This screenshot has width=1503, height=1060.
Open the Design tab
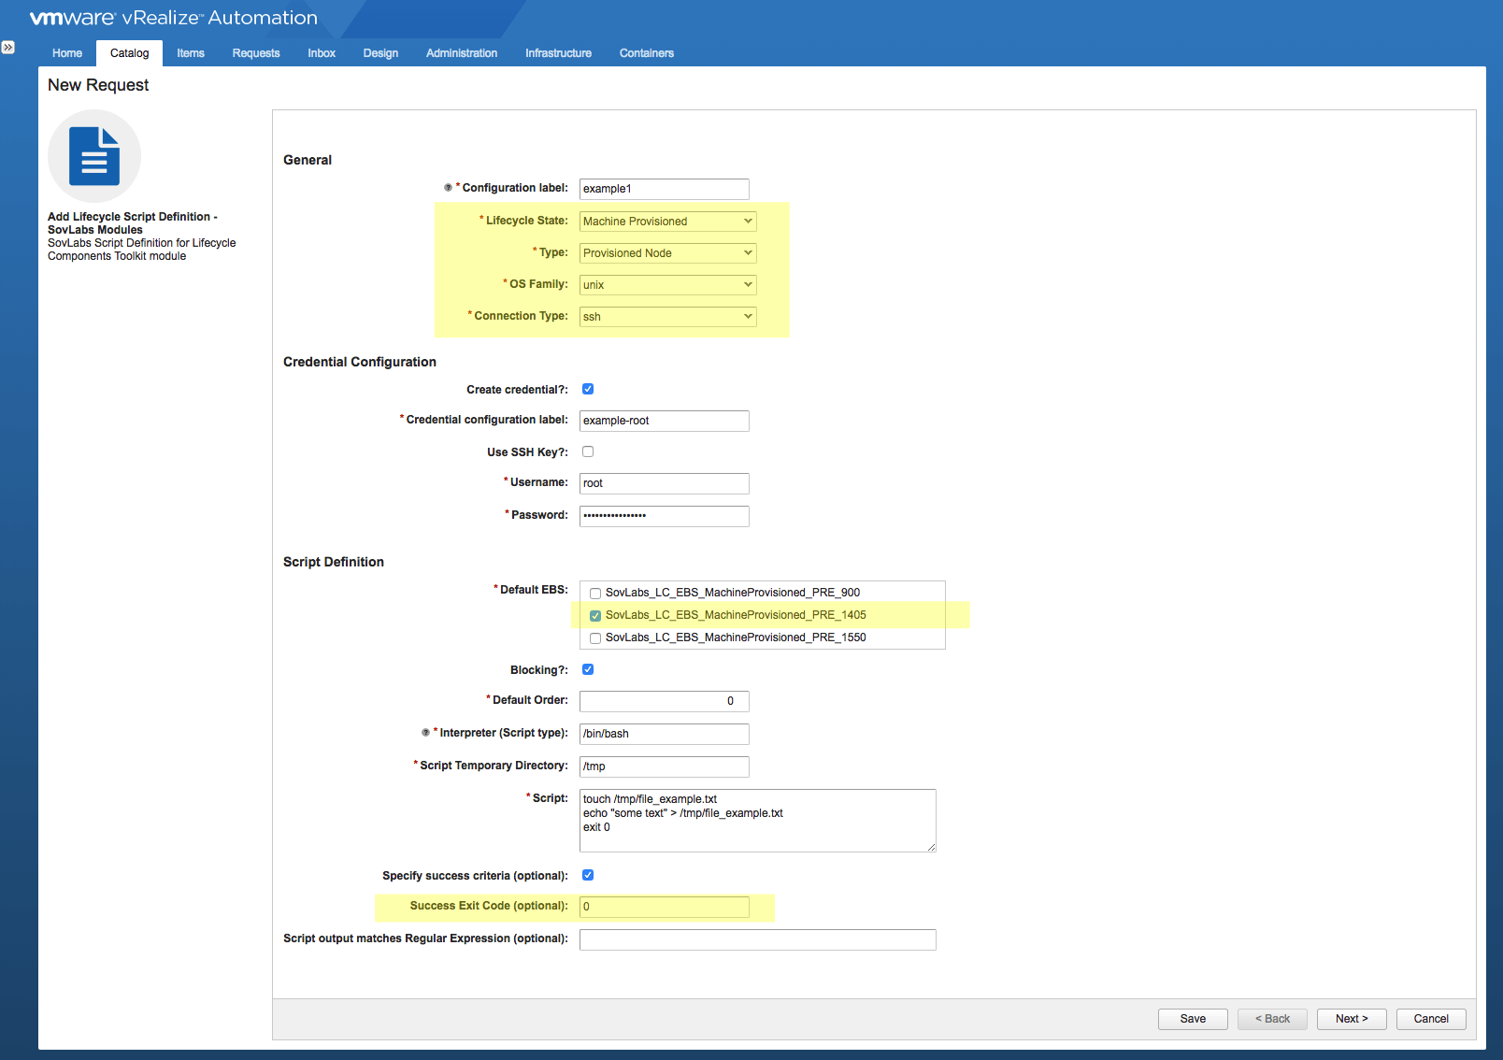pos(380,53)
